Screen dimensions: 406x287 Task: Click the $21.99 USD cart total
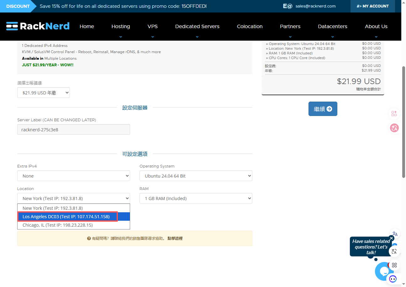point(359,82)
